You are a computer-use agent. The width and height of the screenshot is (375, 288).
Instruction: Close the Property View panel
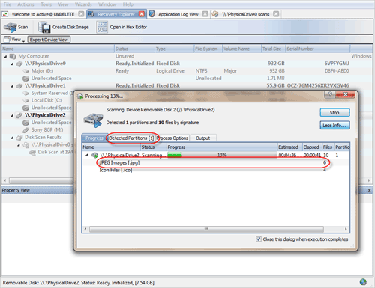point(369,190)
